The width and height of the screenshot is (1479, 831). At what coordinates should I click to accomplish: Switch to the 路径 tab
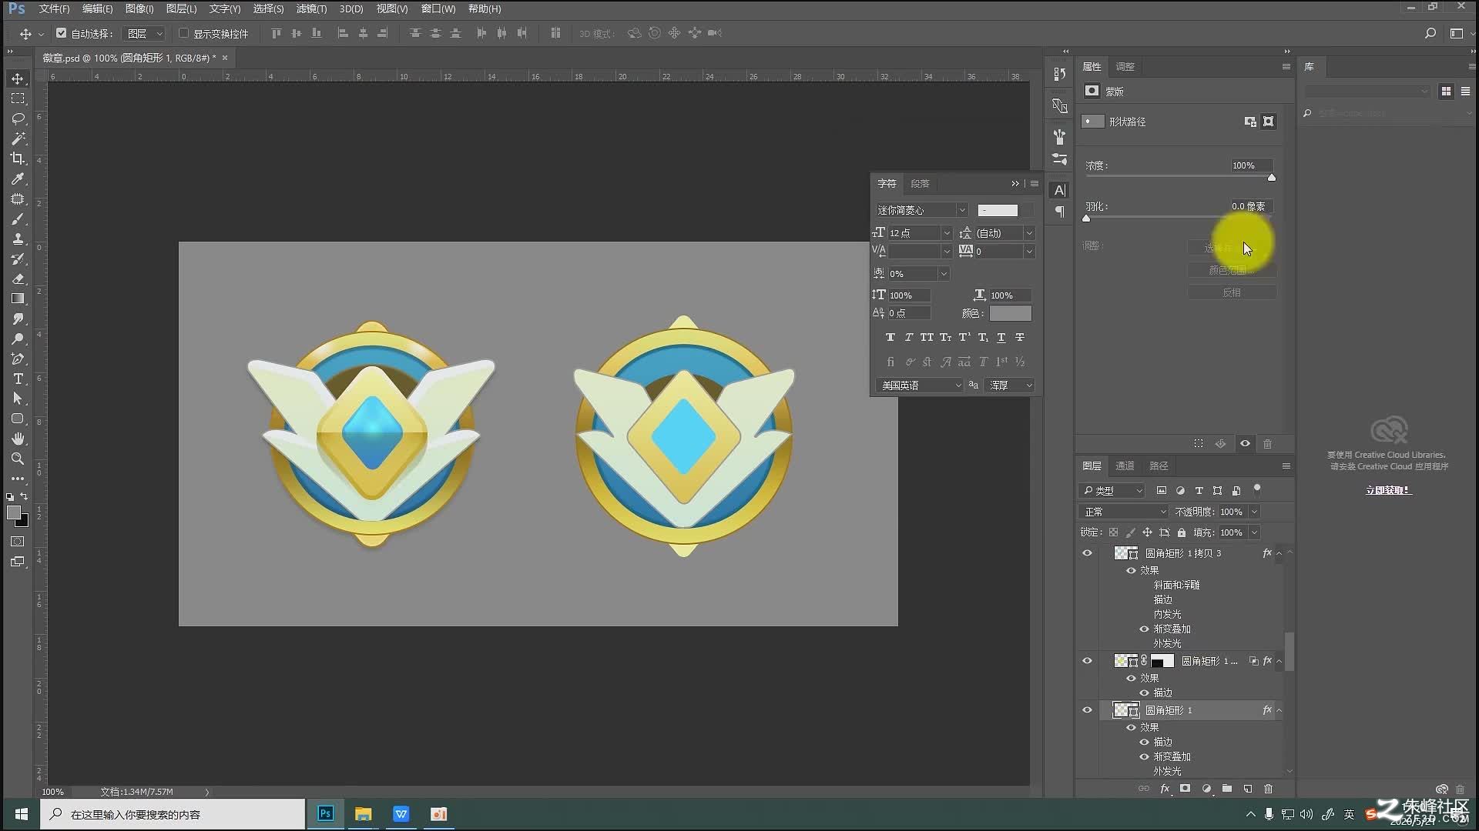(x=1159, y=466)
